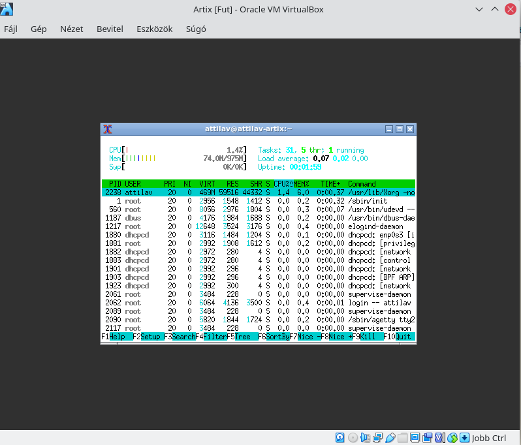Open F2 Setup in htop

pos(148,337)
